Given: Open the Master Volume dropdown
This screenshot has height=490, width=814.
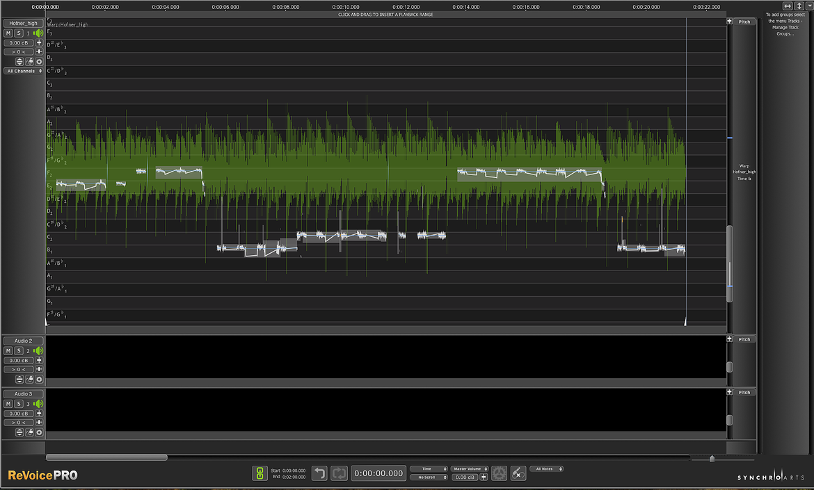Looking at the screenshot, I should (470, 468).
